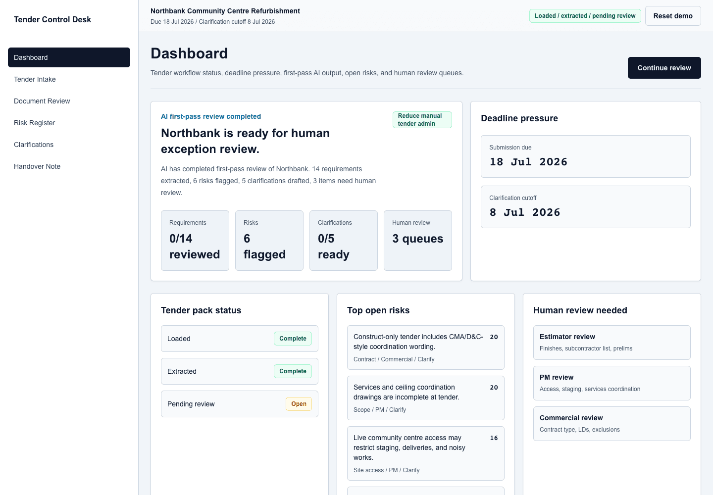Screen dimensions: 713x495
Task: Click the Extracted status row
Action: (240, 371)
